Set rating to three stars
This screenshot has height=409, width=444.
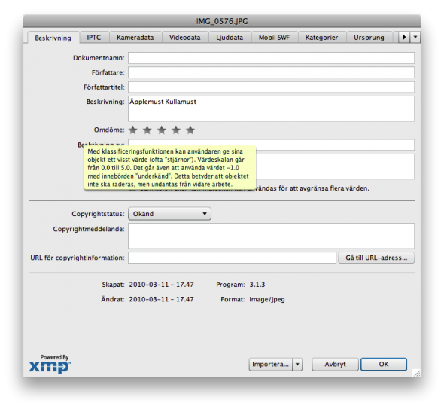162,130
